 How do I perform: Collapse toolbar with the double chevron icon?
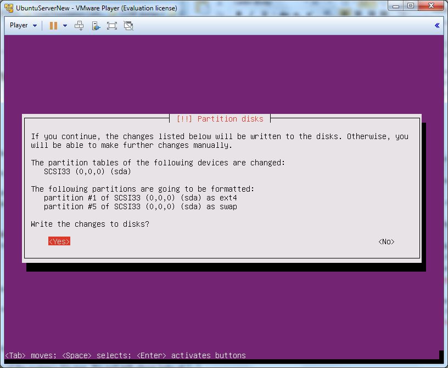[x=437, y=26]
